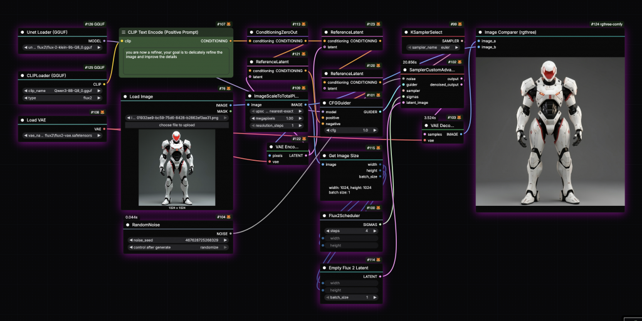Toggle collapse dot on Image Comparer node
642x321 pixels.
coord(480,32)
